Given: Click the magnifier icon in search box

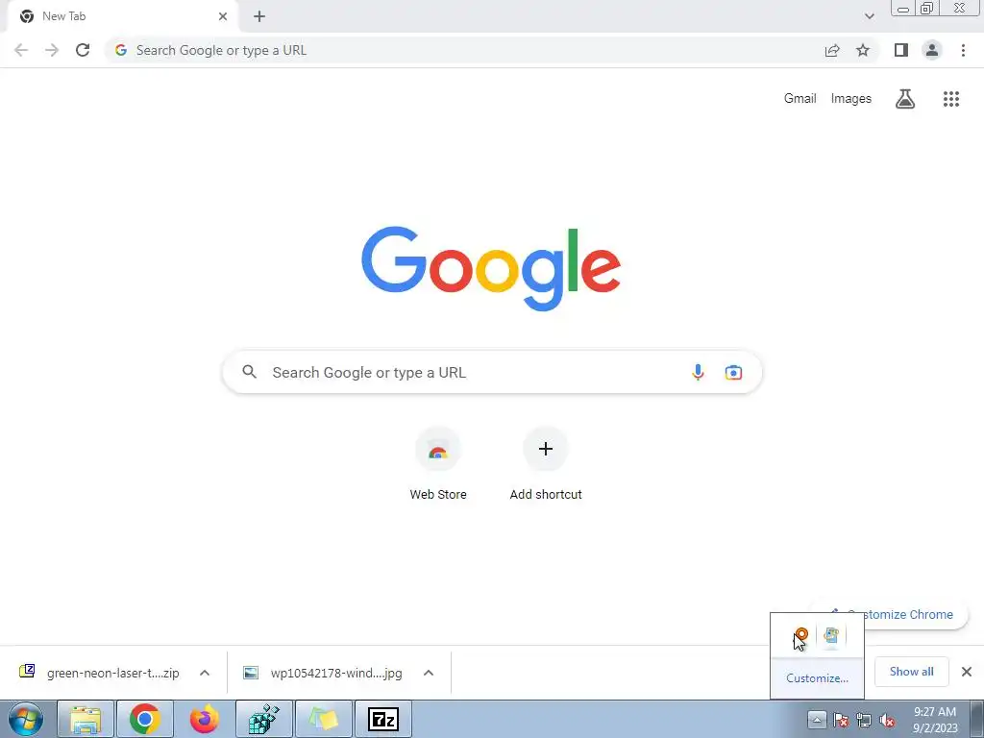Looking at the screenshot, I should tap(250, 372).
